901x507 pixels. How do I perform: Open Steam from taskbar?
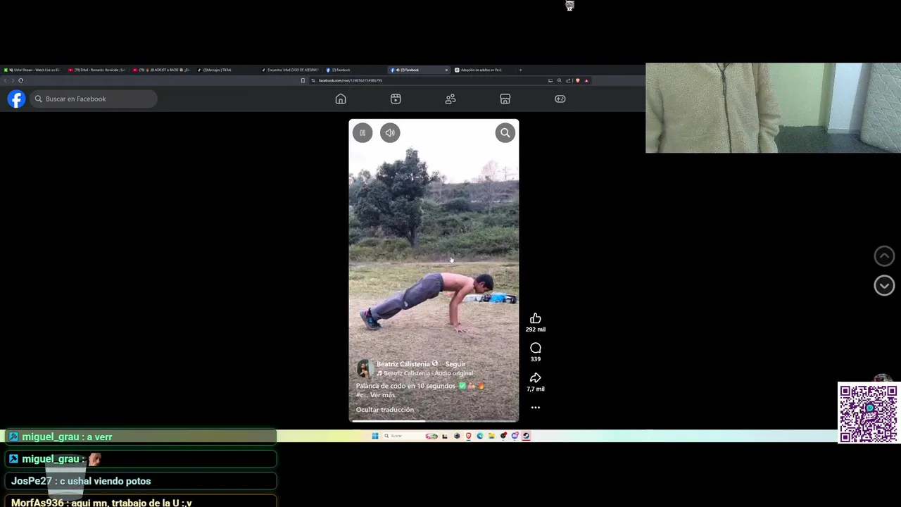pos(526,436)
